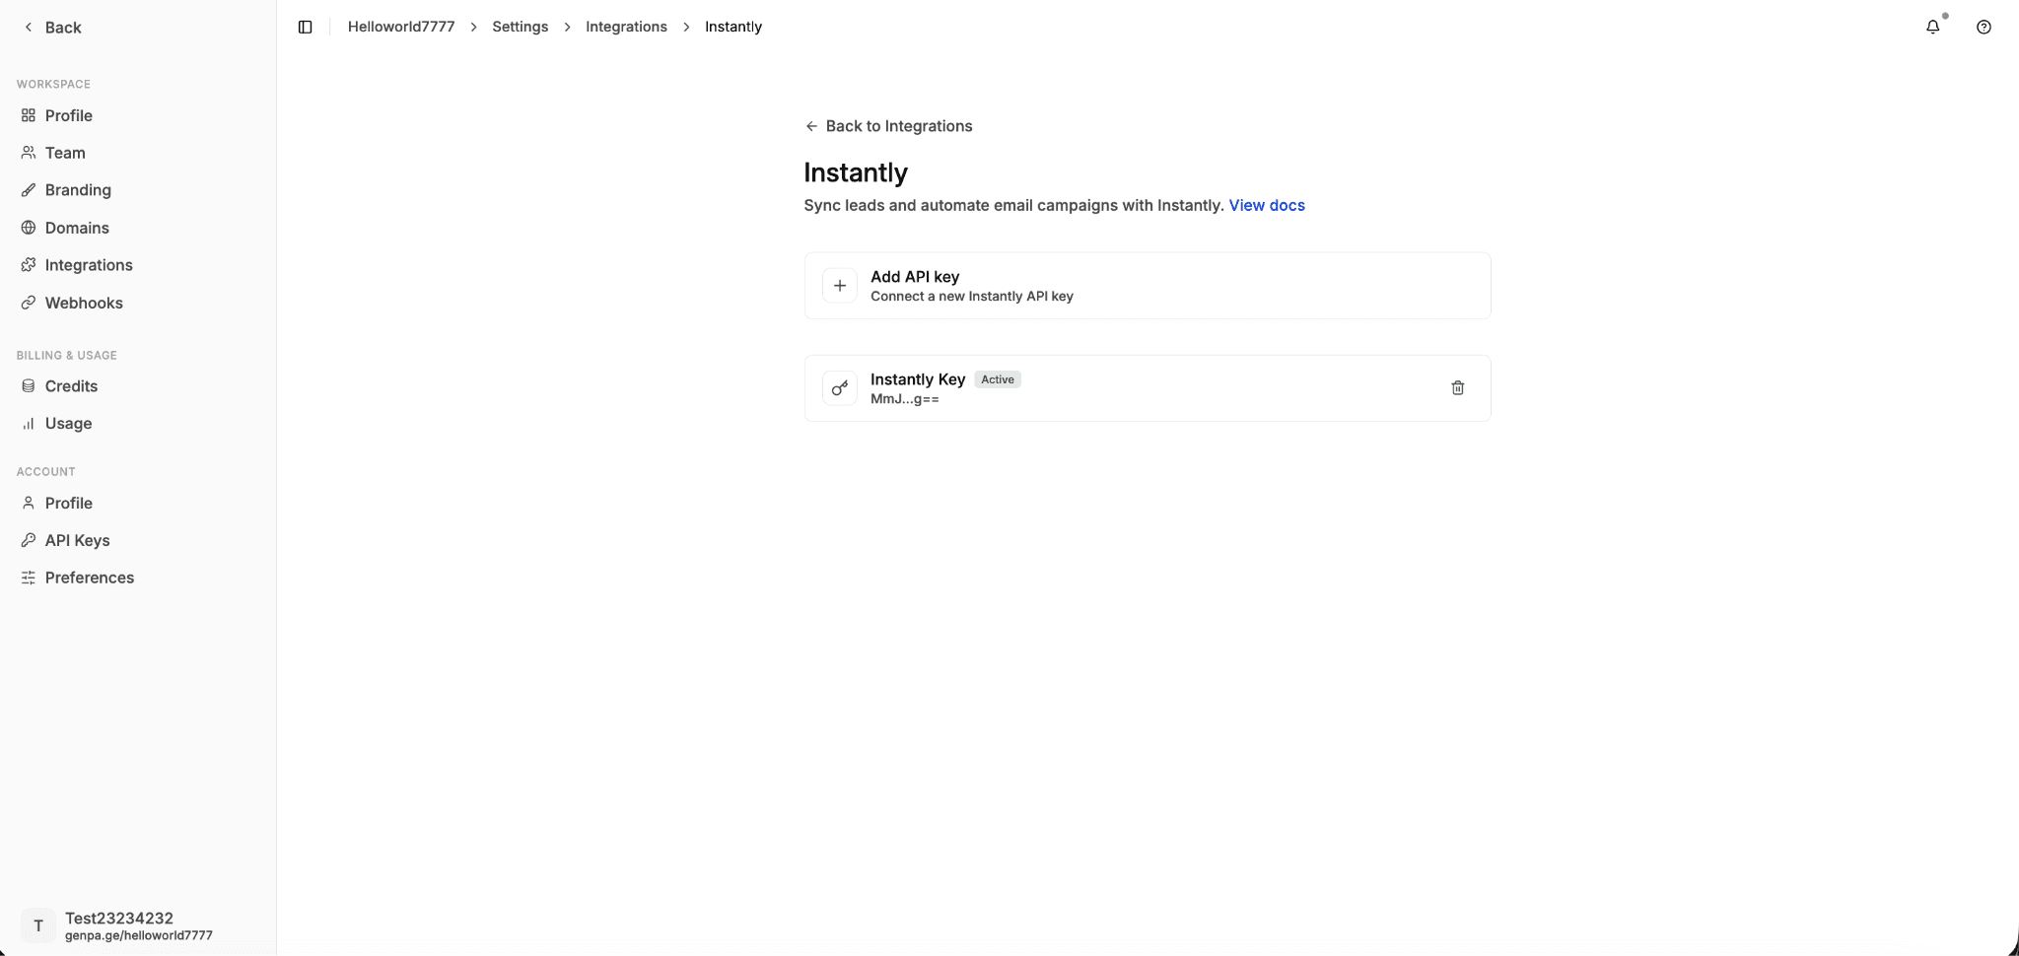Click the Domains globe icon
The height and width of the screenshot is (956, 2019).
point(29,228)
